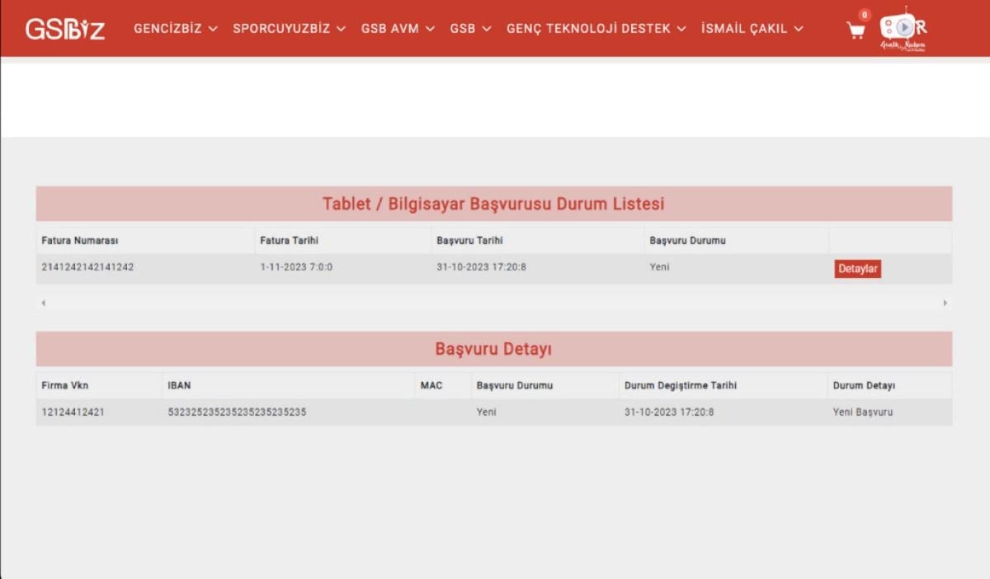This screenshot has width=990, height=579.
Task: Click the Fatura Tarihi column header
Action: tap(289, 241)
